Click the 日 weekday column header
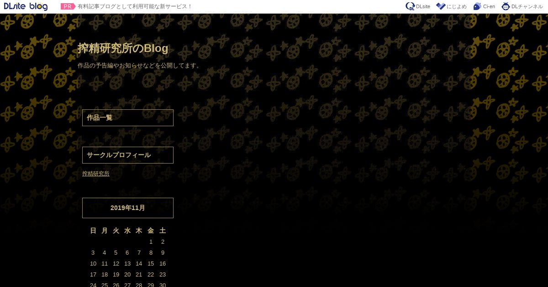 [x=93, y=231]
